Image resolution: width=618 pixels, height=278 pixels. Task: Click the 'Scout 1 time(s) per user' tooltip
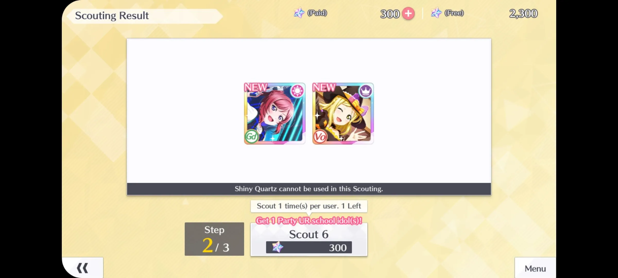(x=309, y=206)
